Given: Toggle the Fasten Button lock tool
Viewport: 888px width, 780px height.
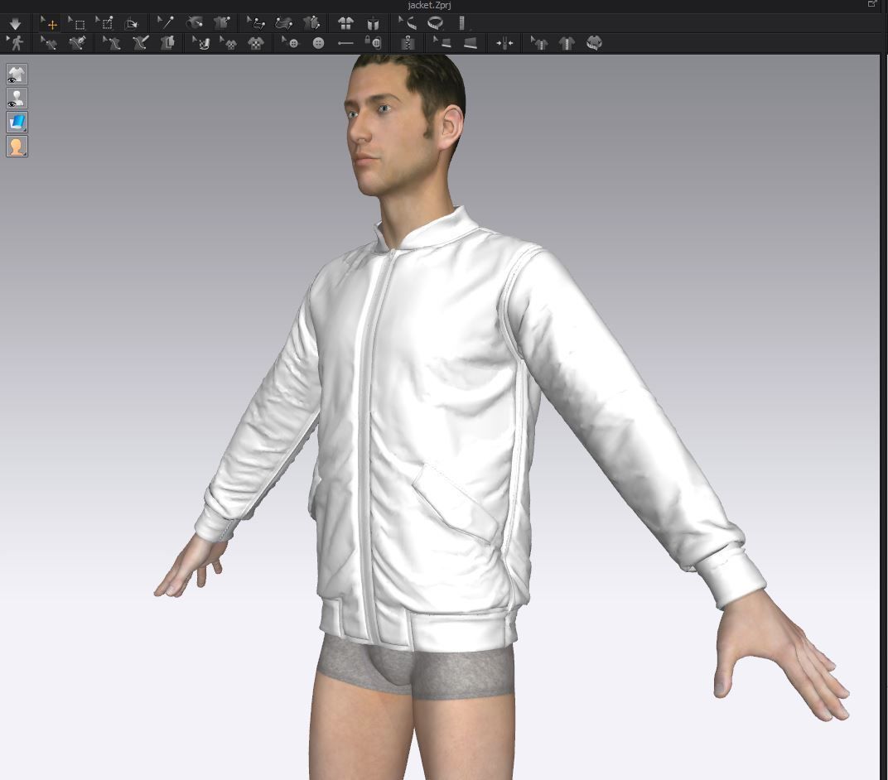Looking at the screenshot, I should (373, 43).
